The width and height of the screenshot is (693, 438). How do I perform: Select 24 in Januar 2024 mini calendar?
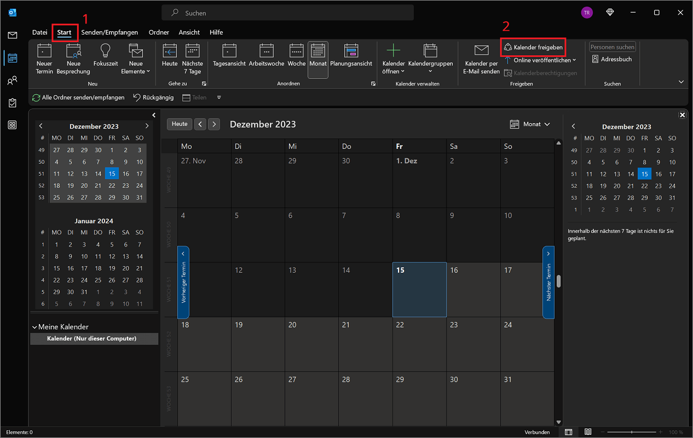click(84, 280)
